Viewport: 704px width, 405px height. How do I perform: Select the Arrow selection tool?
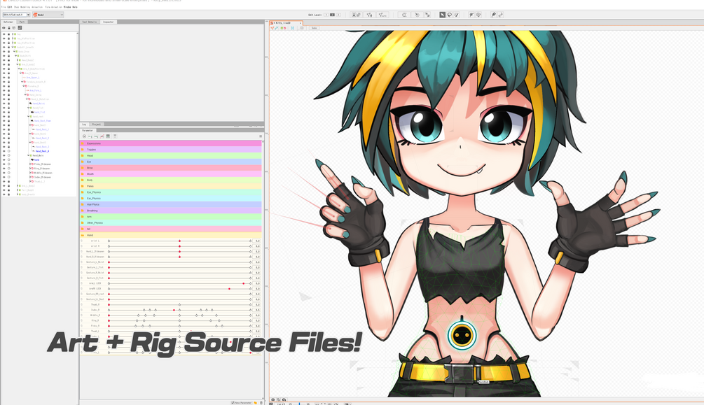[x=442, y=15]
